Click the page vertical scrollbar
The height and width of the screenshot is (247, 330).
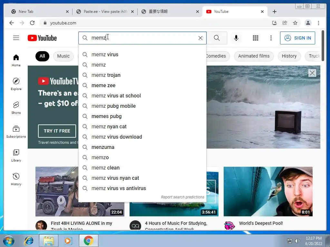point(323,46)
